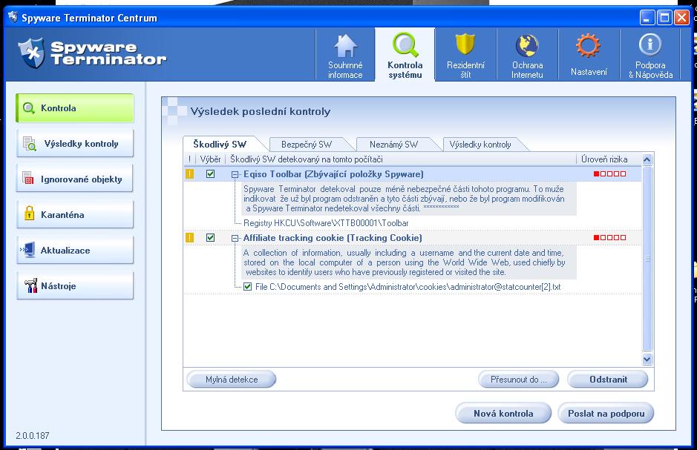697x450 pixels.
Task: Click the Výsledek poslední kontroly heading
Action: click(x=261, y=111)
